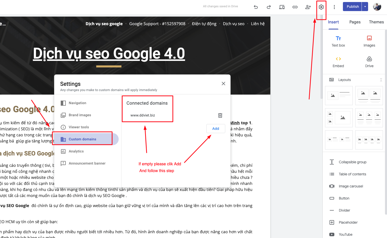Choose the two image-beside-text layout
Image resolution: width=387 pixels, height=238 pixels.
(x=339, y=140)
